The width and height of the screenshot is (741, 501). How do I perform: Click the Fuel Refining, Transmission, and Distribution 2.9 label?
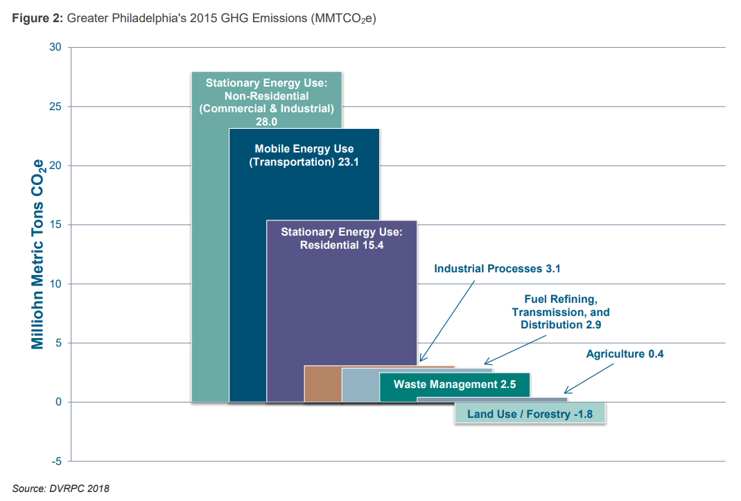tap(561, 312)
